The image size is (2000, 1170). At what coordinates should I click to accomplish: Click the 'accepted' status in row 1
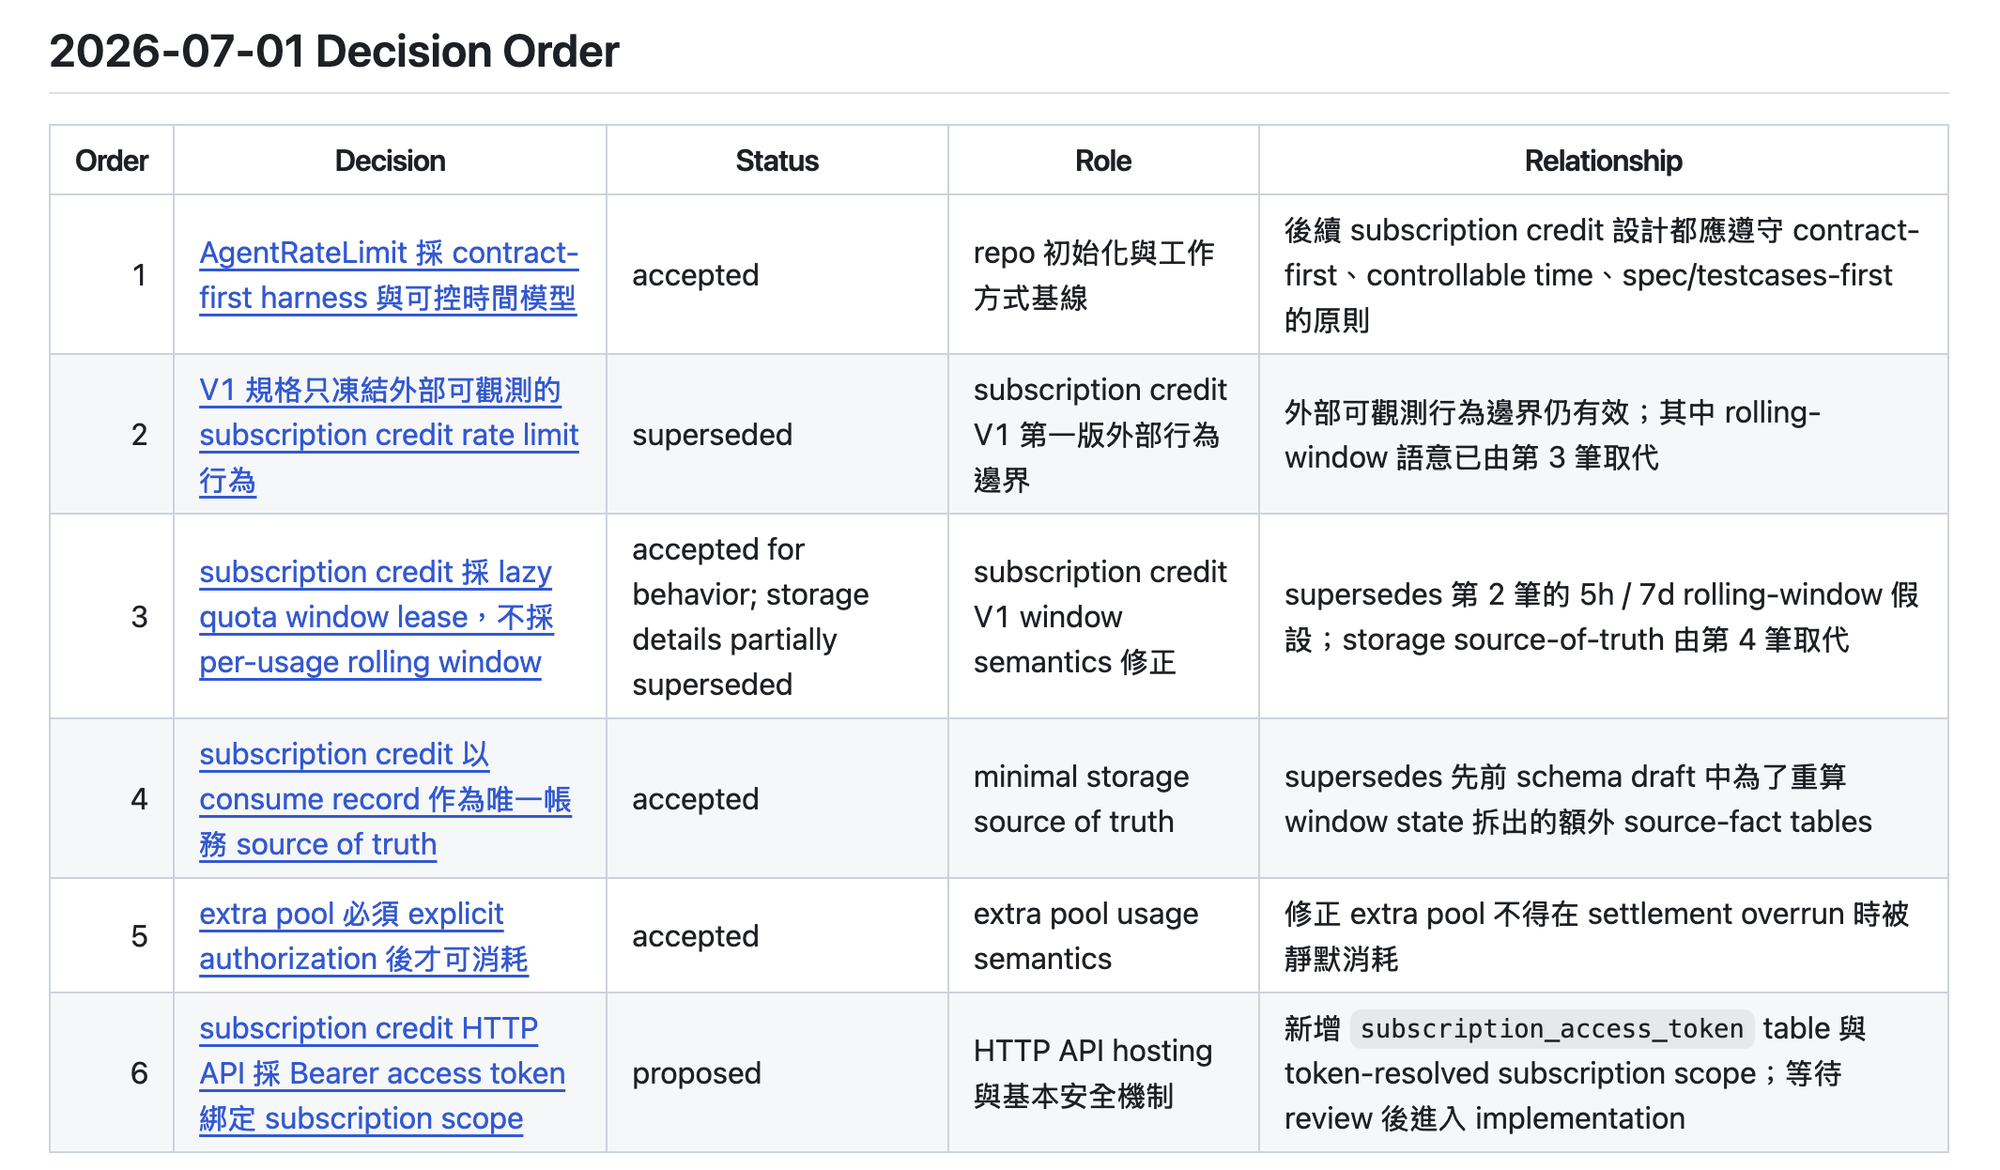point(696,275)
